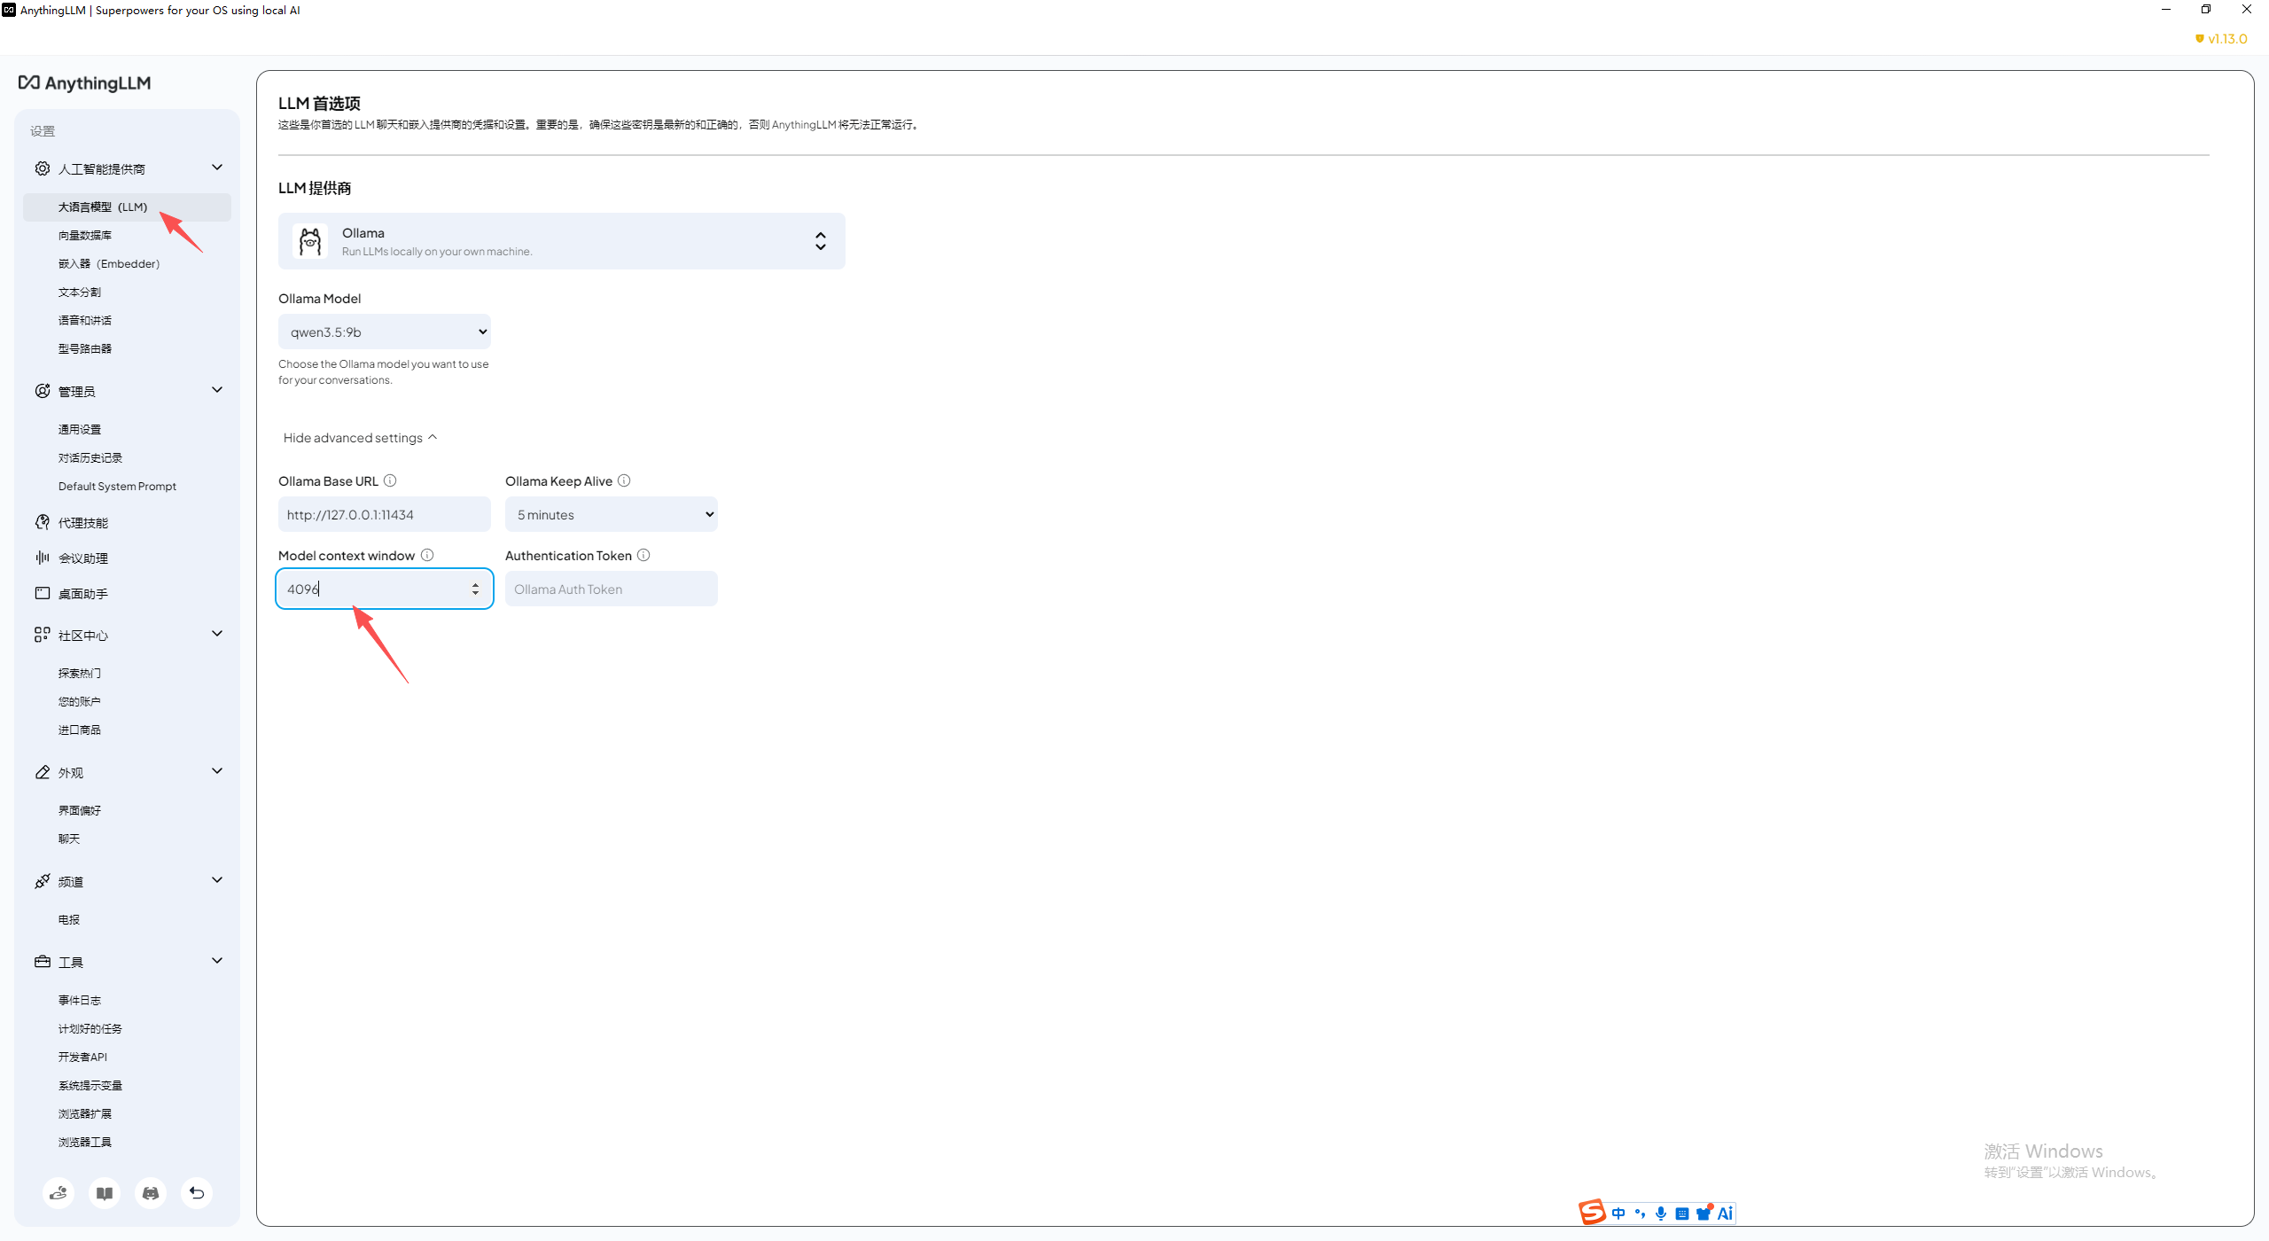2269x1241 pixels.
Task: Click the Authentication Token input field
Action: [x=612, y=589]
